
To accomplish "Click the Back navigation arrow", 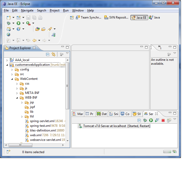I will click(34, 40).
